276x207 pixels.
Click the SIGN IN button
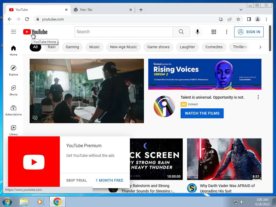(249, 32)
